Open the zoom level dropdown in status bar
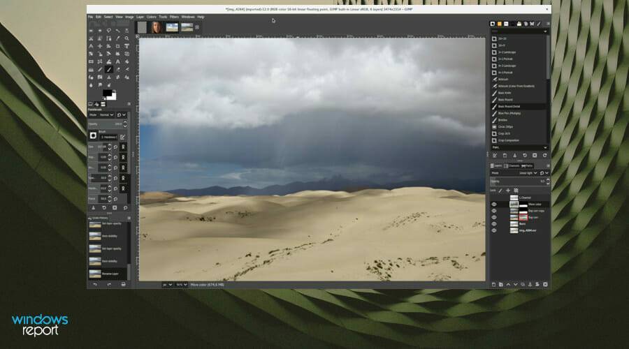 [x=181, y=285]
